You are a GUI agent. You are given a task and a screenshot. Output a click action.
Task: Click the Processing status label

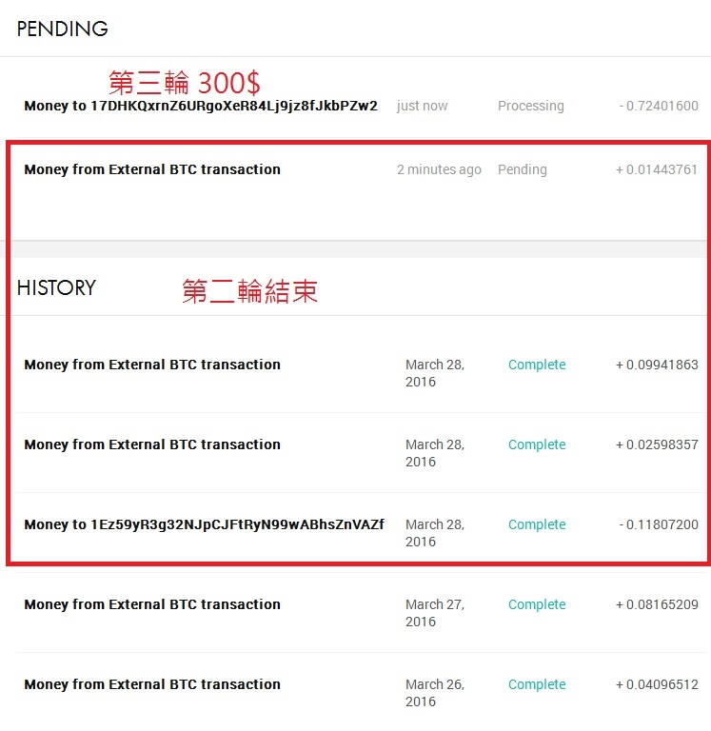(530, 106)
